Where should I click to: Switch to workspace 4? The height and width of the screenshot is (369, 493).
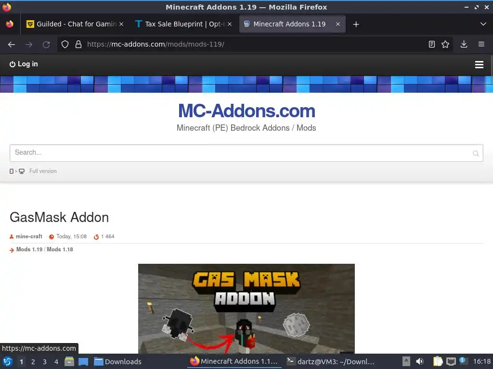coord(56,362)
